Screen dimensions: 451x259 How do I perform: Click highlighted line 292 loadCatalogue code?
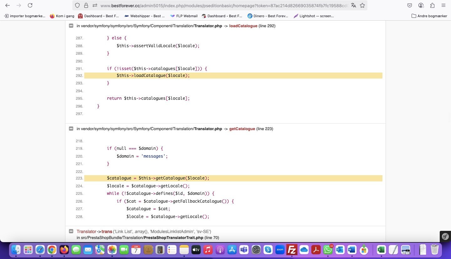tap(233, 76)
